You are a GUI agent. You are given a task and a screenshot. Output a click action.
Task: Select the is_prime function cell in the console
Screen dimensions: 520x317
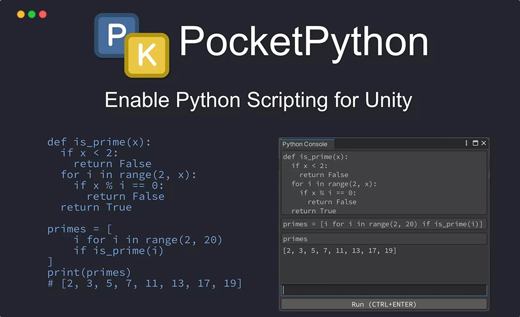point(383,184)
